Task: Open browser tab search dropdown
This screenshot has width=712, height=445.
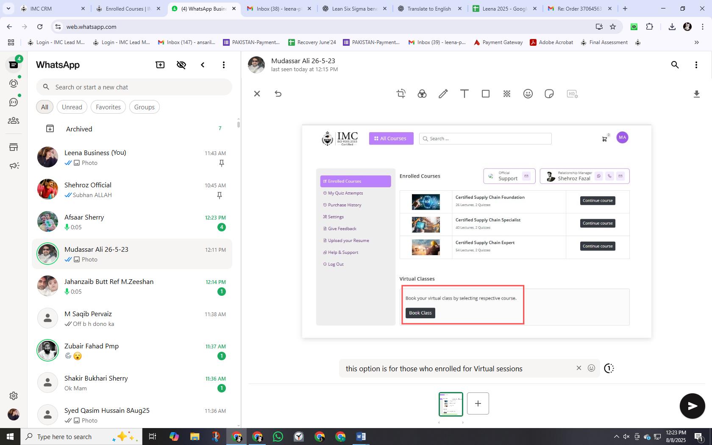Action: click(8, 8)
